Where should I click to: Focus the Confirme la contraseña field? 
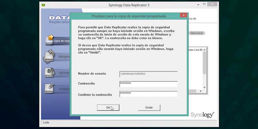pos(148,94)
